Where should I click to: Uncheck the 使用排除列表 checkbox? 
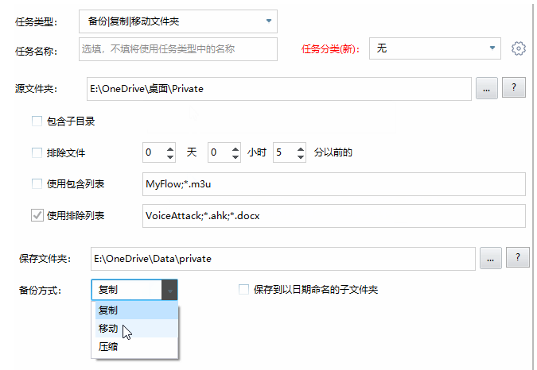(x=37, y=216)
